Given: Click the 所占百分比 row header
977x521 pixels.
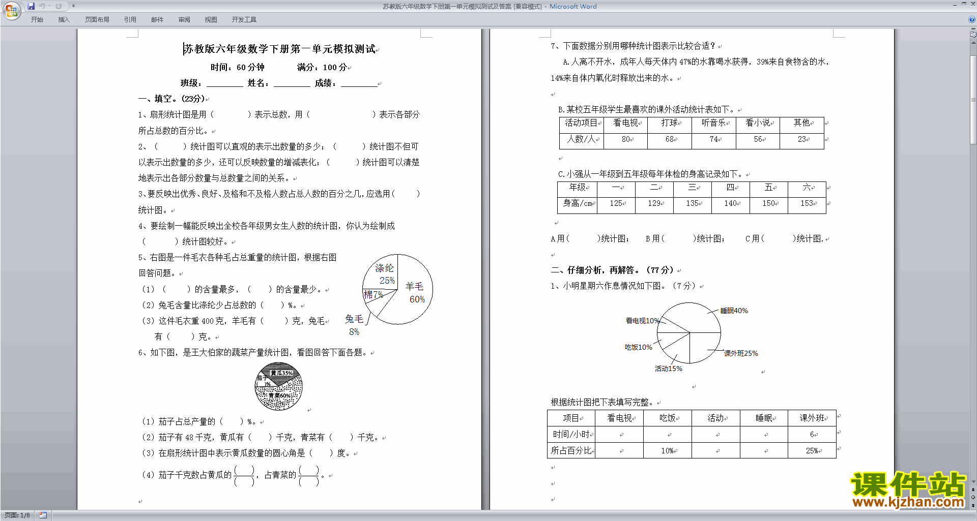Looking at the screenshot, I should coord(571,451).
